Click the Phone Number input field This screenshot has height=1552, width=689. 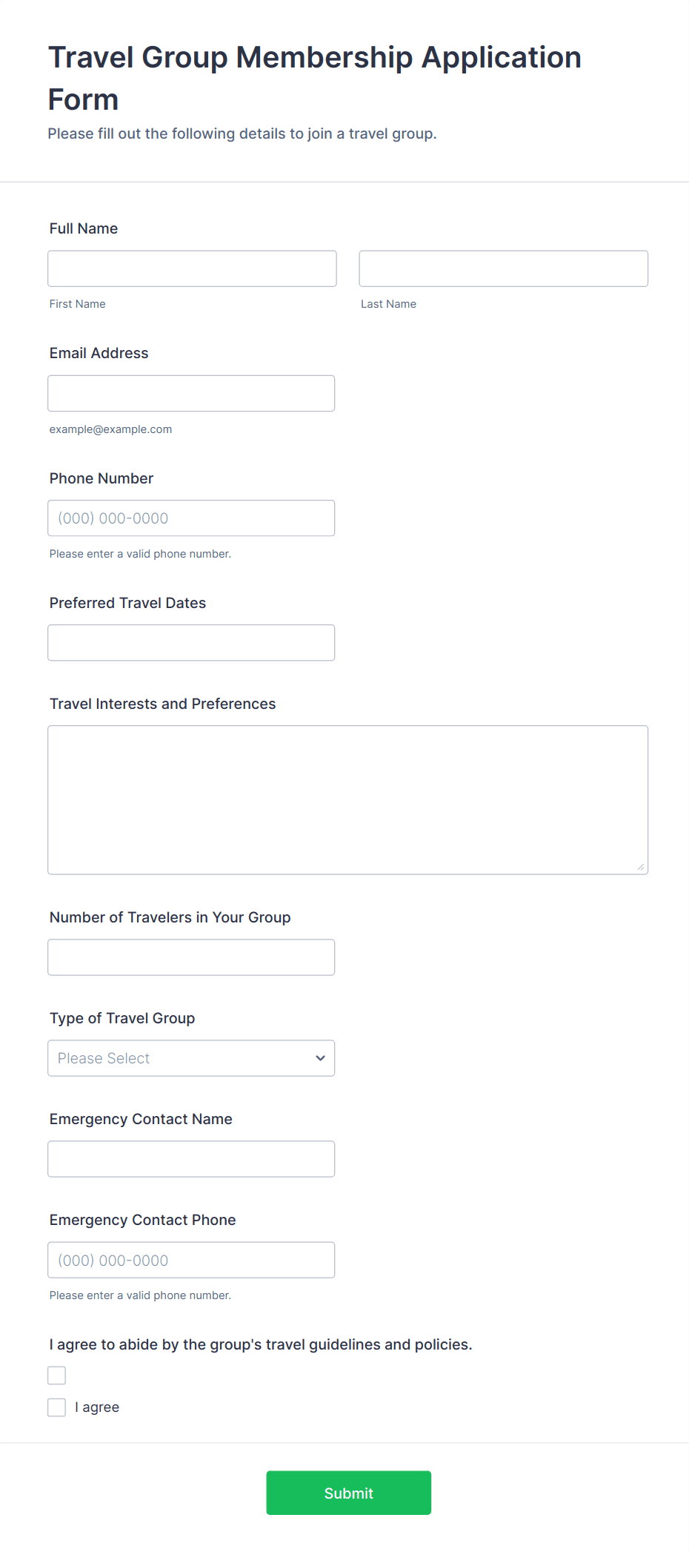191,518
